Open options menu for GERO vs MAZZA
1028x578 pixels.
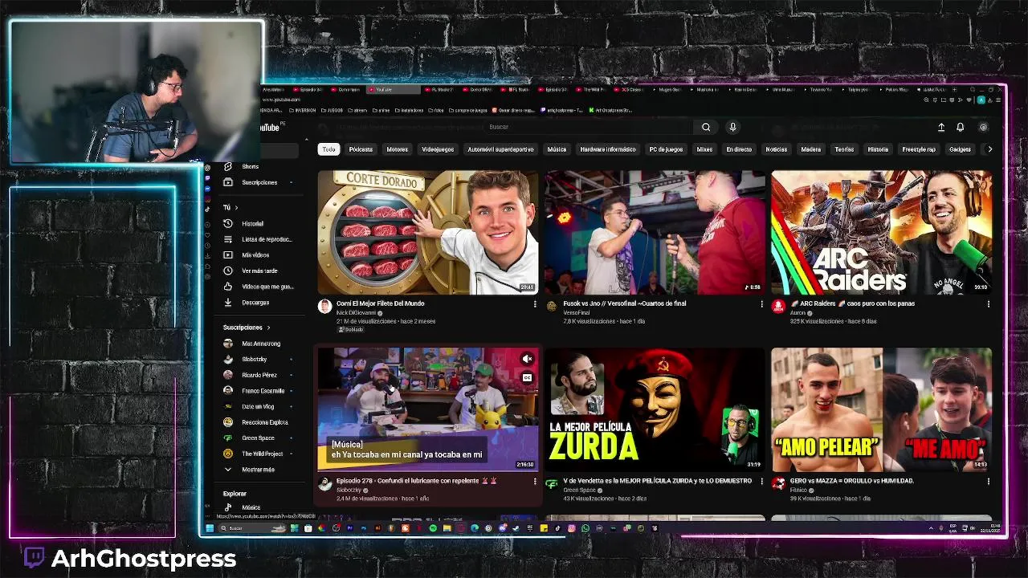[988, 482]
